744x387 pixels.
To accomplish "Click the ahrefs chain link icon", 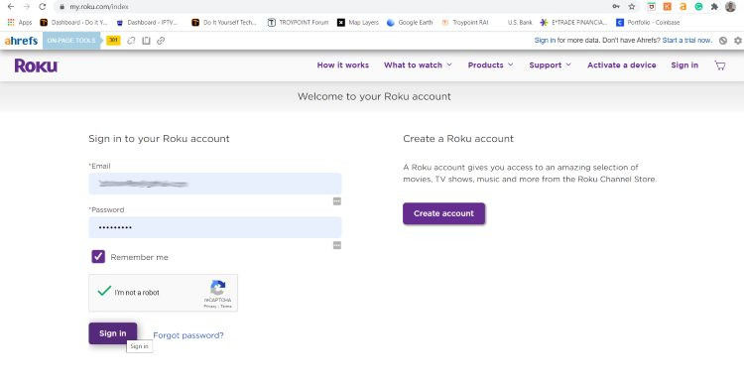I will (x=161, y=41).
